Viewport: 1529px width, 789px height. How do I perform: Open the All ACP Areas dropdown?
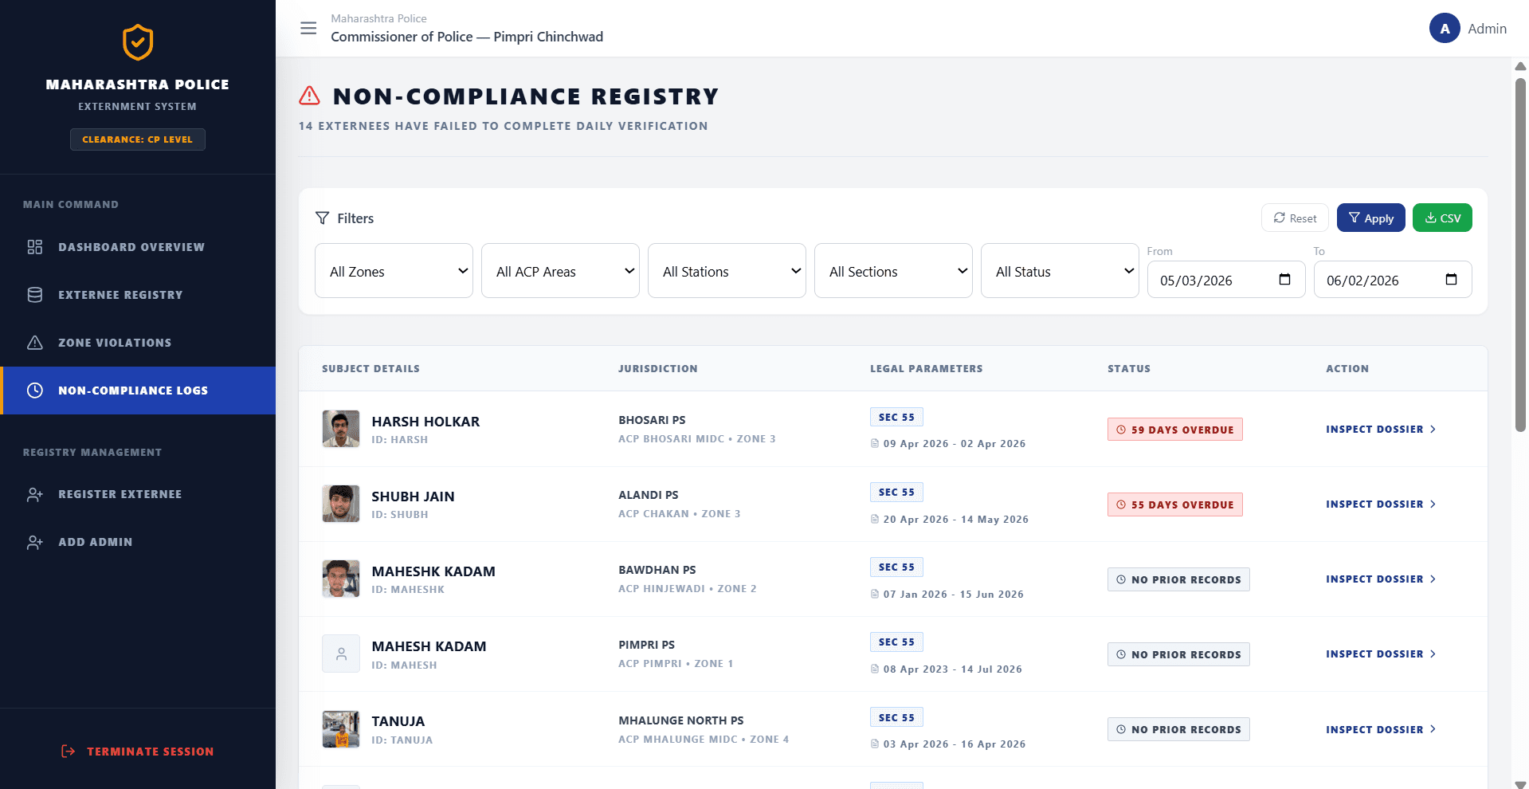pos(560,271)
